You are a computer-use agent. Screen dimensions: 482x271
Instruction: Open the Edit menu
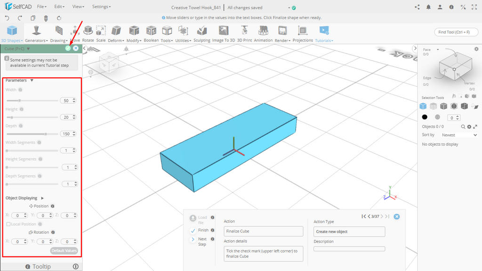point(59,7)
